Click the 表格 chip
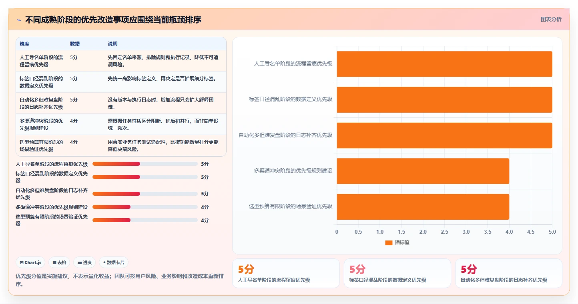The width and height of the screenshot is (578, 304). click(x=59, y=262)
